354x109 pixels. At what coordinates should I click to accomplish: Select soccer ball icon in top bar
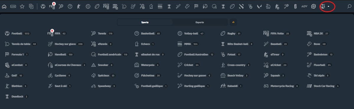click(x=43, y=6)
